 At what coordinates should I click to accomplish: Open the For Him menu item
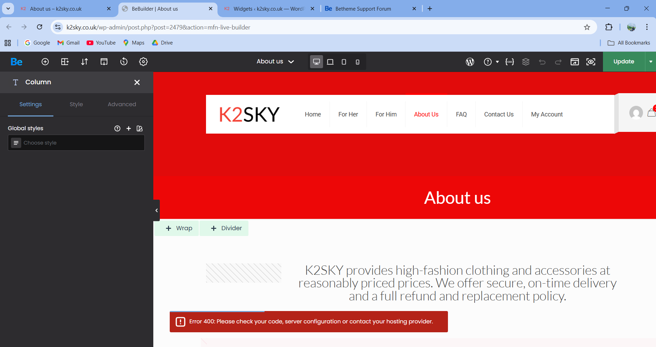coord(386,114)
